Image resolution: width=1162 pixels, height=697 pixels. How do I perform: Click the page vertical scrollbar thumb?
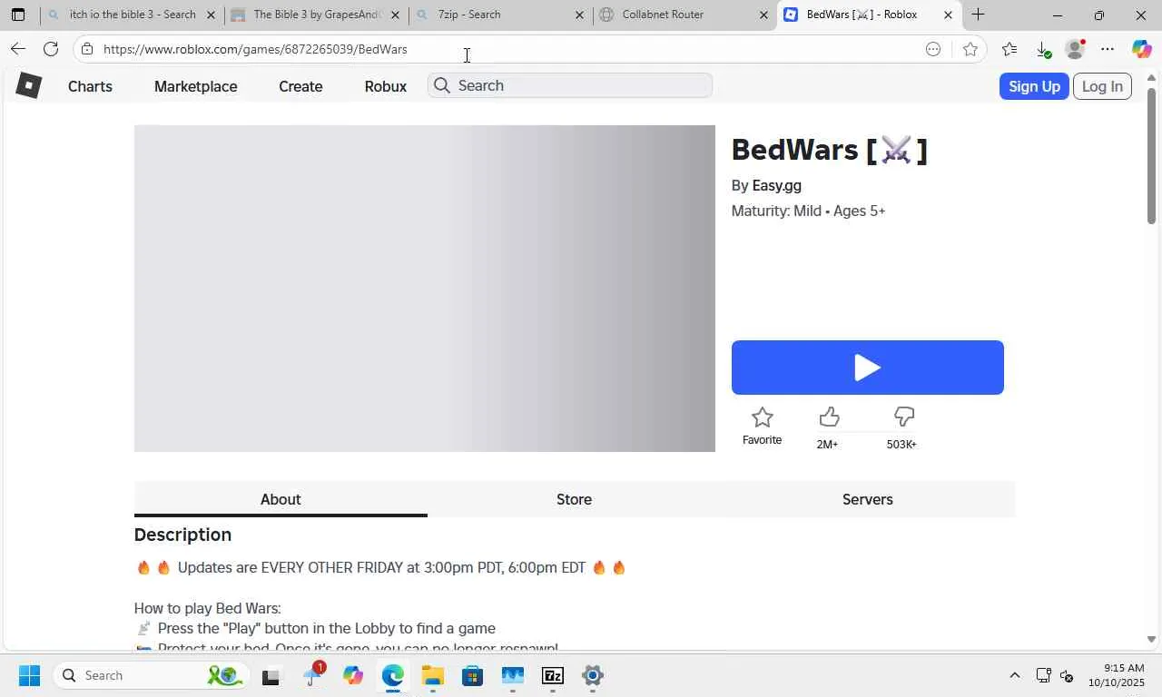[1151, 156]
